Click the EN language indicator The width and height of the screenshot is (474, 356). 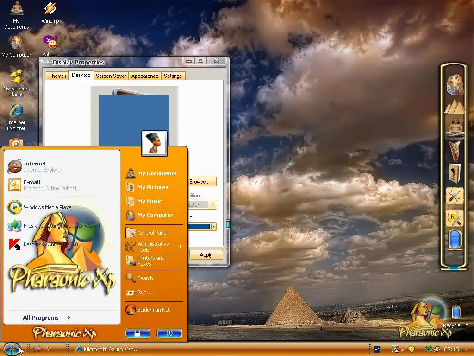pos(378,350)
